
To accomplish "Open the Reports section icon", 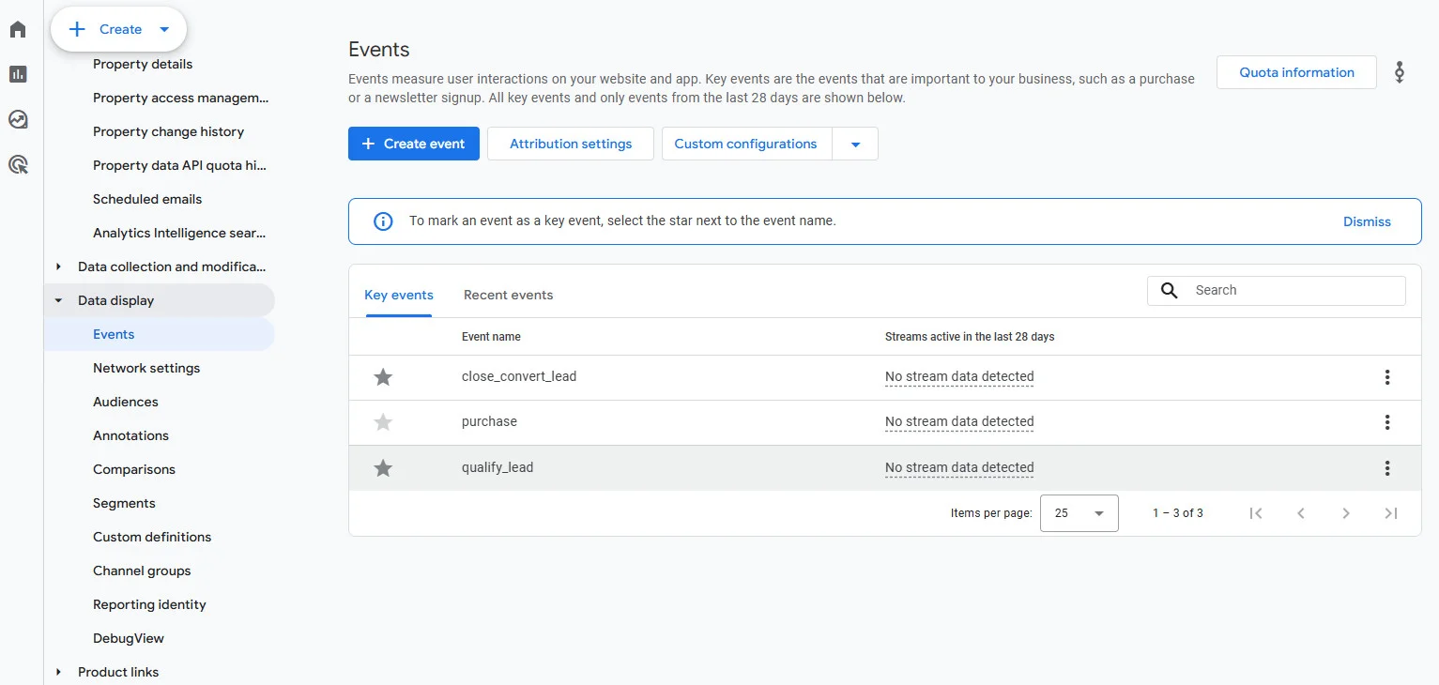I will (x=17, y=73).
